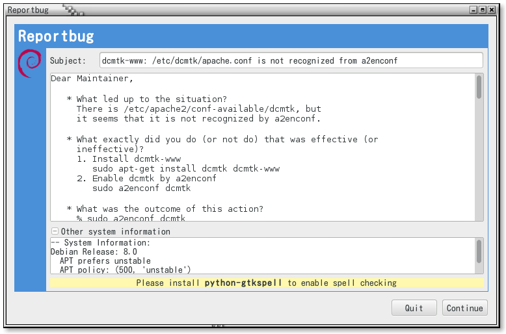Click the Quit button

click(414, 308)
